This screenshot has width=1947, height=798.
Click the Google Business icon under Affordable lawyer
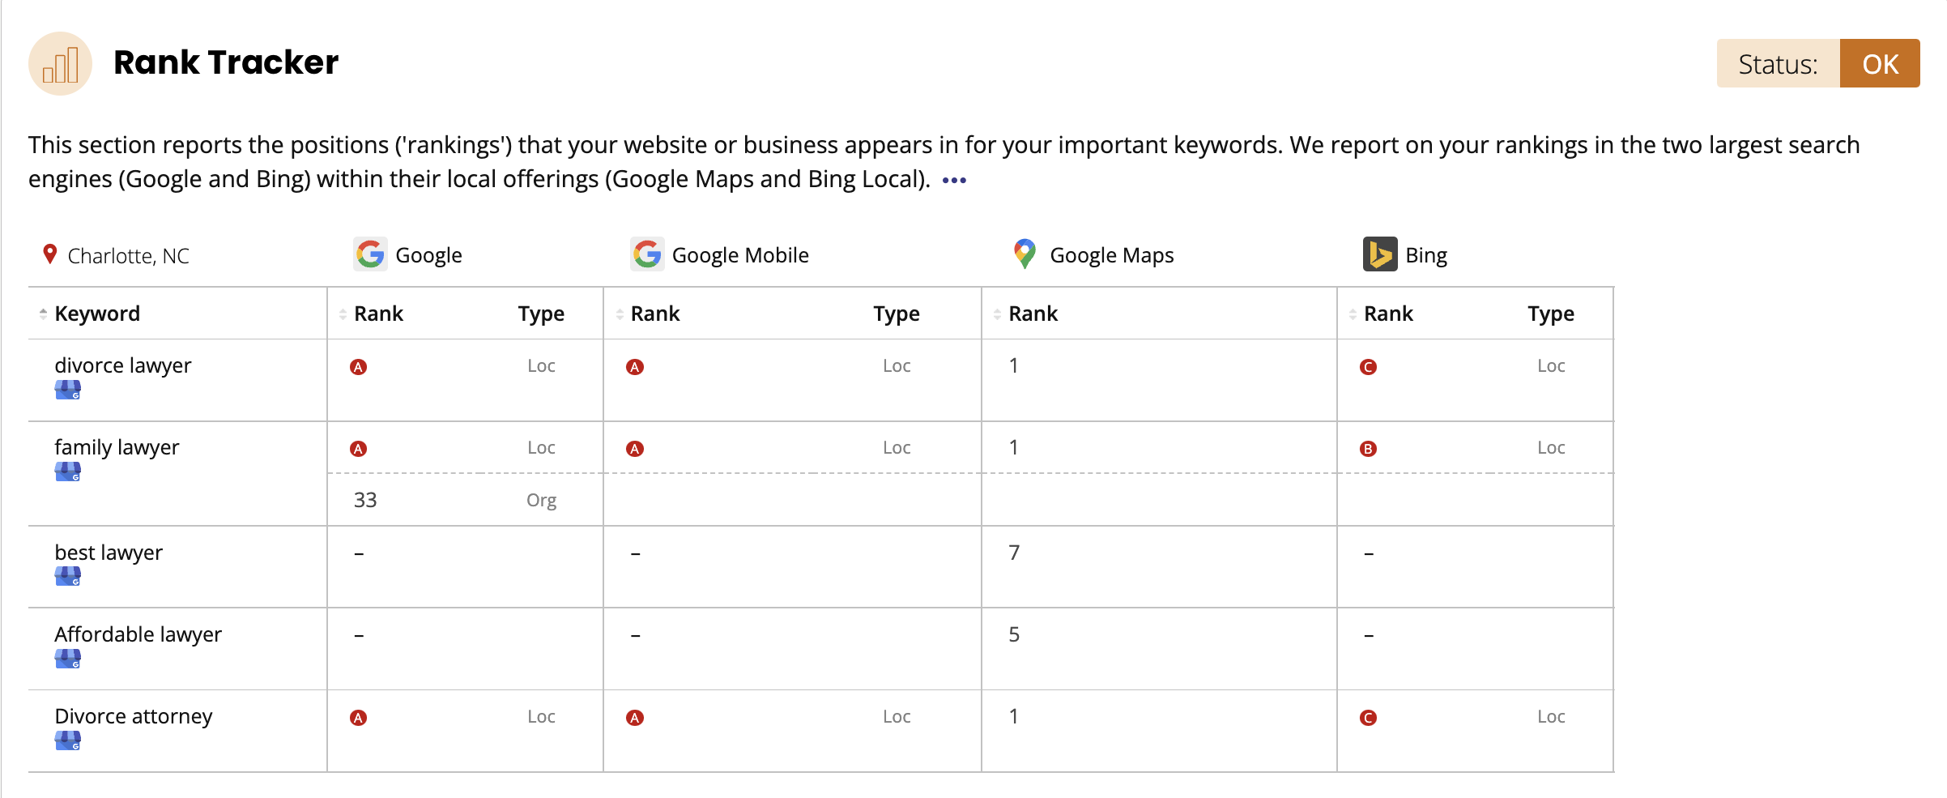(x=68, y=659)
